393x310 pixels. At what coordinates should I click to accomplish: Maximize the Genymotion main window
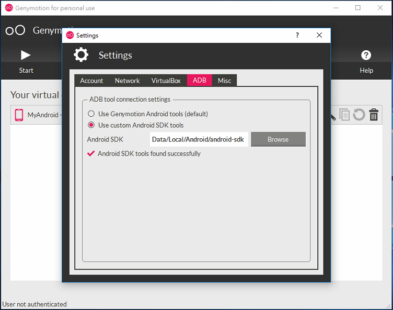(358, 8)
